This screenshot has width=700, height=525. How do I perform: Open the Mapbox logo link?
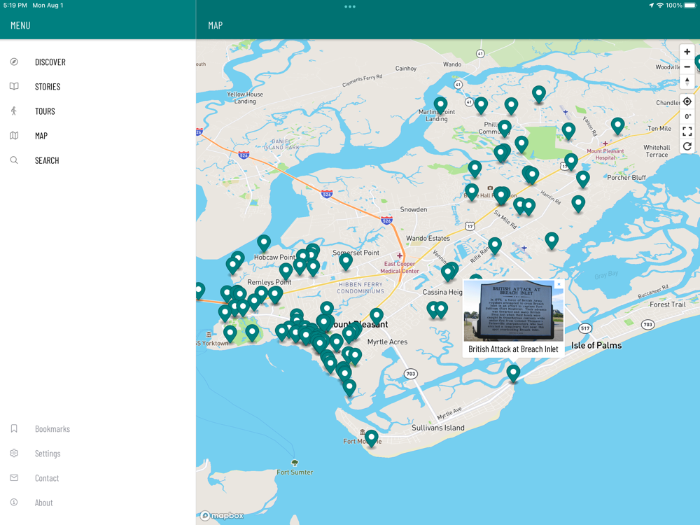click(x=223, y=516)
